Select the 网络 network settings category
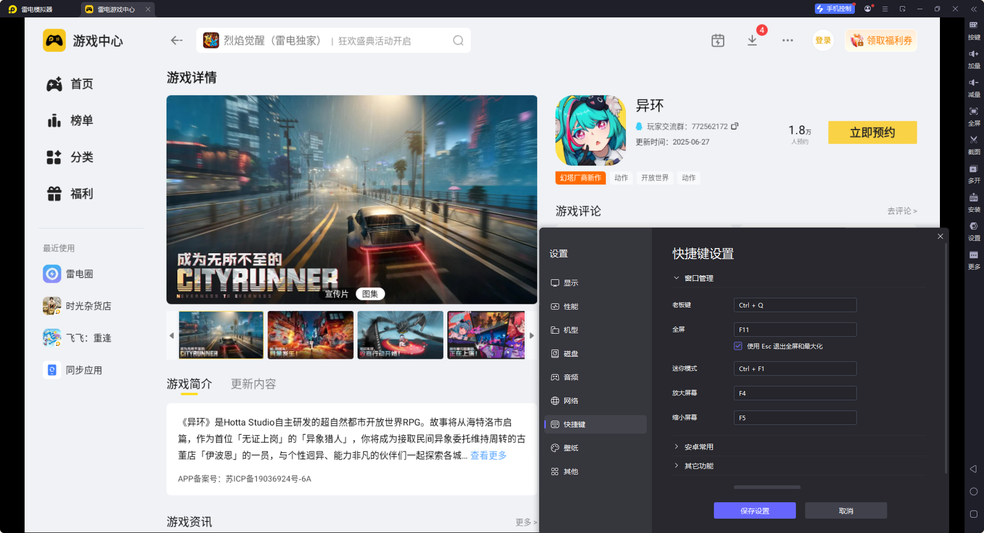Screen dimensions: 984x533 570,400
